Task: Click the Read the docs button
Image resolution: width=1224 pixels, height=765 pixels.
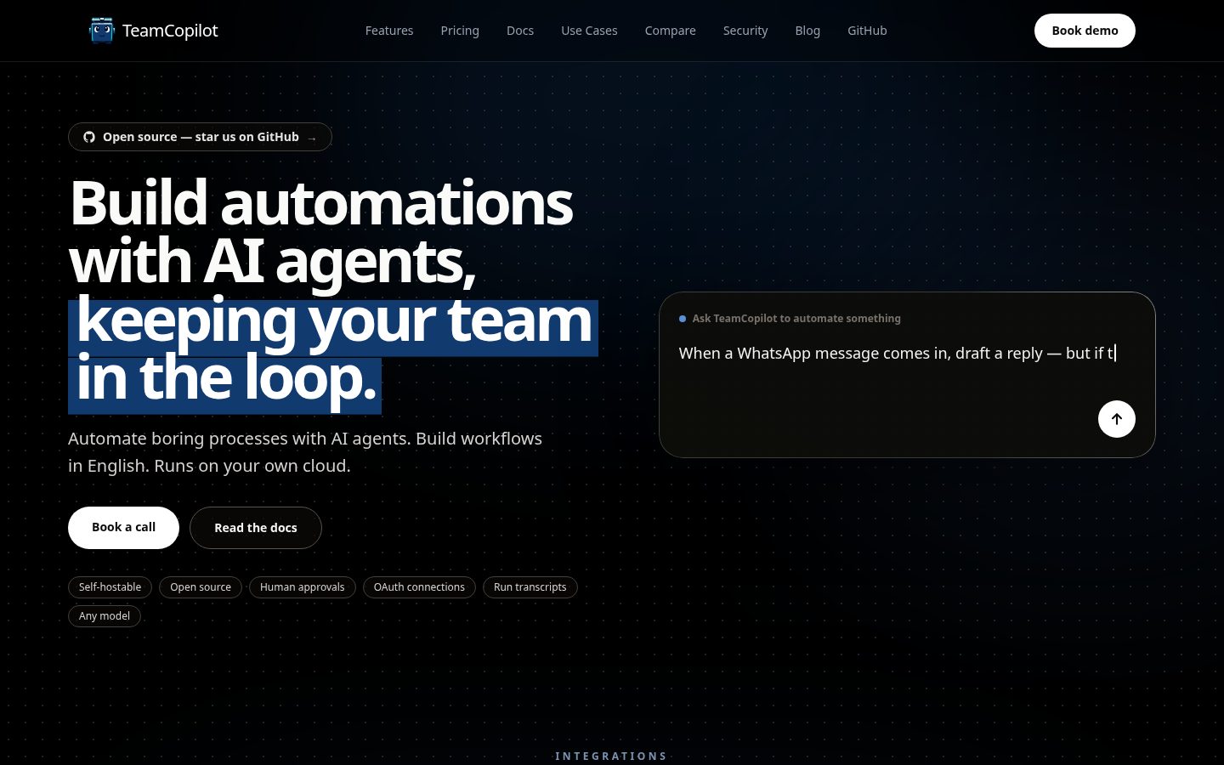Action: [256, 528]
